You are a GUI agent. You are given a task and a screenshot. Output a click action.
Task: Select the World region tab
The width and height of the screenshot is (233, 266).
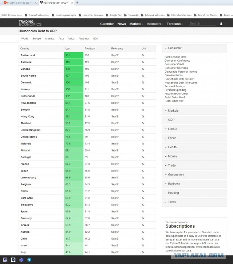(x=24, y=39)
